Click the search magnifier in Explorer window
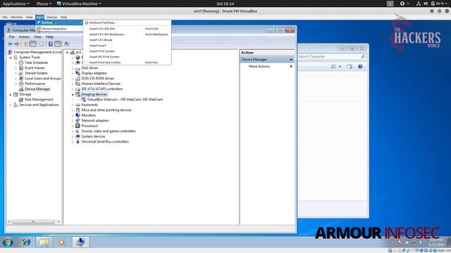 (x=363, y=56)
